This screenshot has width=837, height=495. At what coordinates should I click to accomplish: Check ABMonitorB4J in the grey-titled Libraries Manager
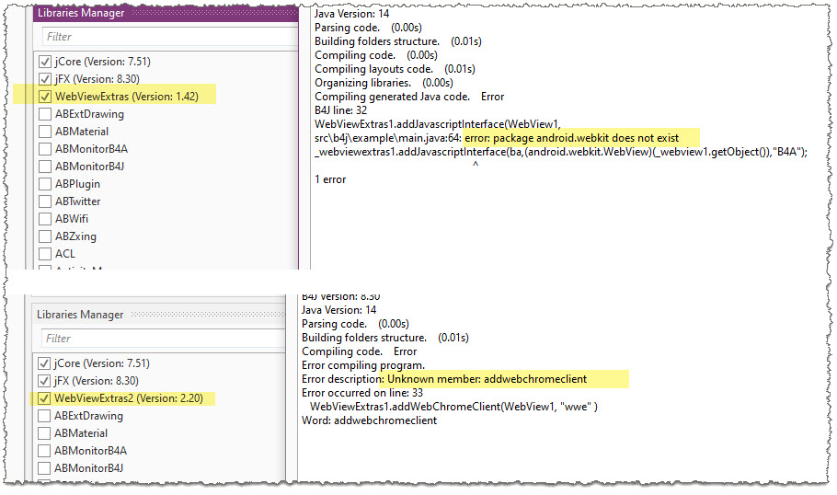[x=44, y=468]
